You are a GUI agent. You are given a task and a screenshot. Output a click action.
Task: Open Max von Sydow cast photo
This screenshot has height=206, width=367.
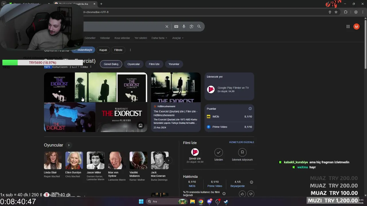117,161
